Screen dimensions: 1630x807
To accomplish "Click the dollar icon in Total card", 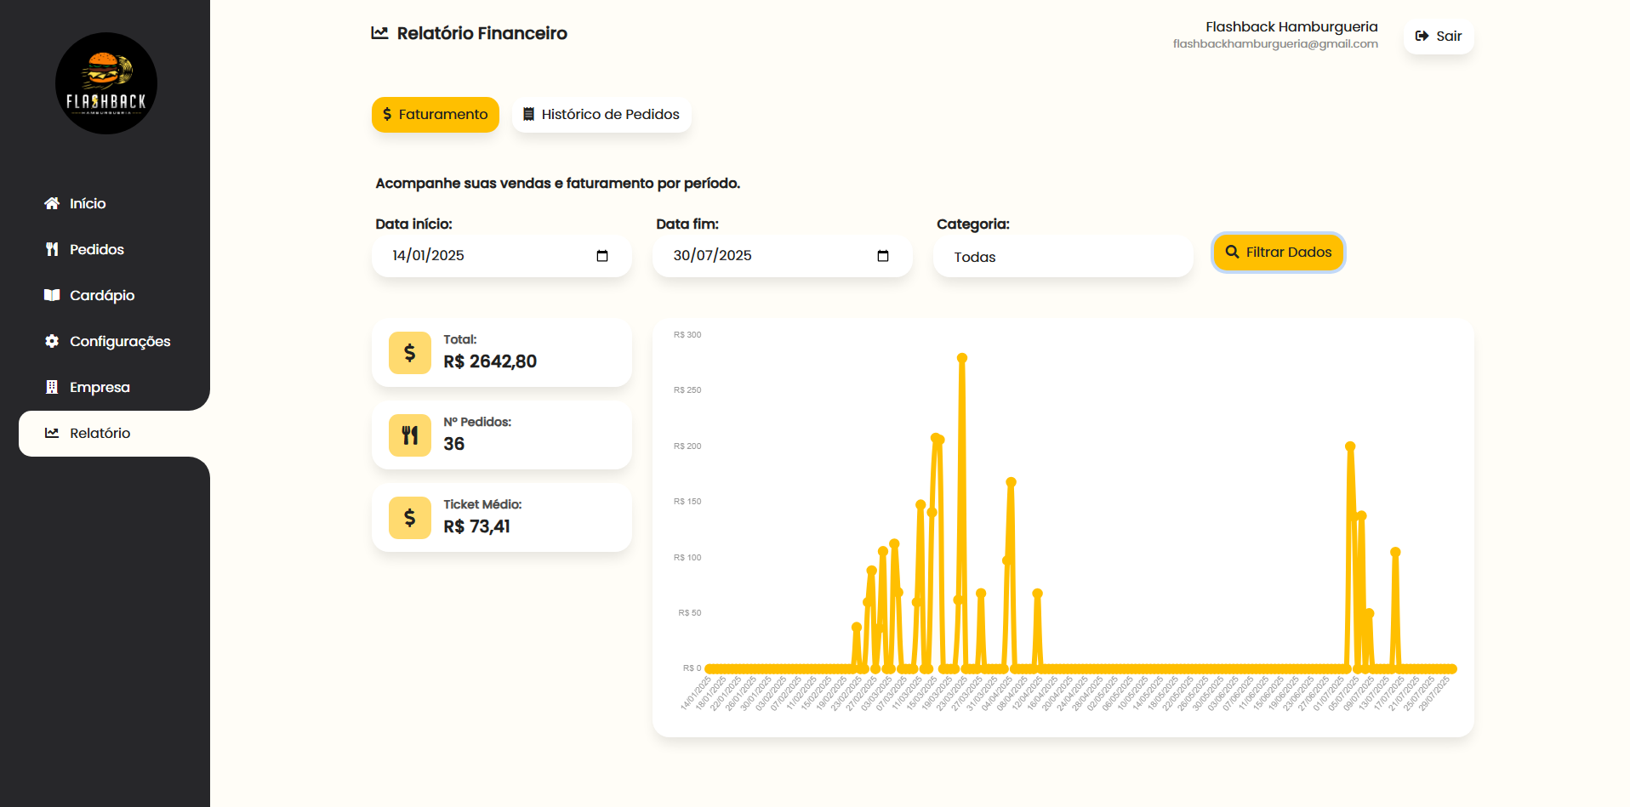I will click(409, 353).
